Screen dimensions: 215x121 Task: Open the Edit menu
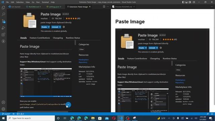click(12, 2)
